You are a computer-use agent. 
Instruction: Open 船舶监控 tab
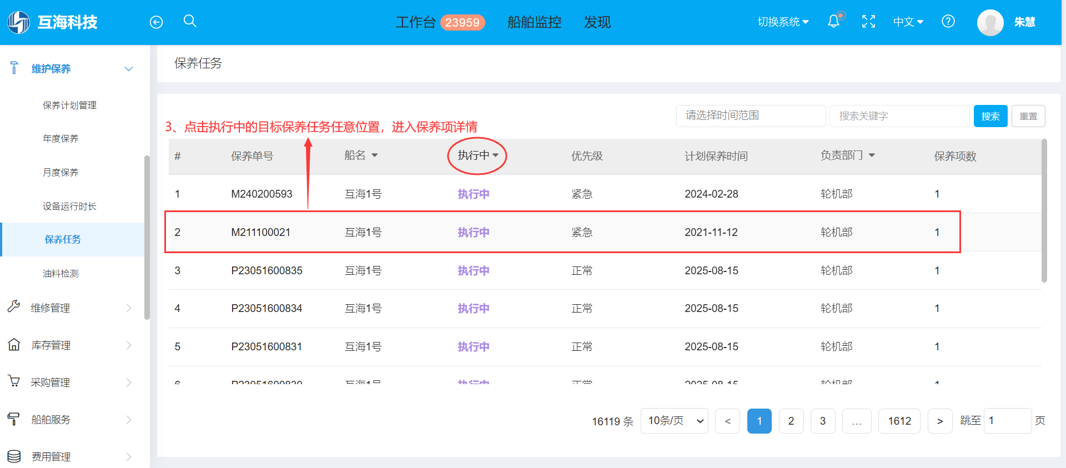[x=535, y=22]
